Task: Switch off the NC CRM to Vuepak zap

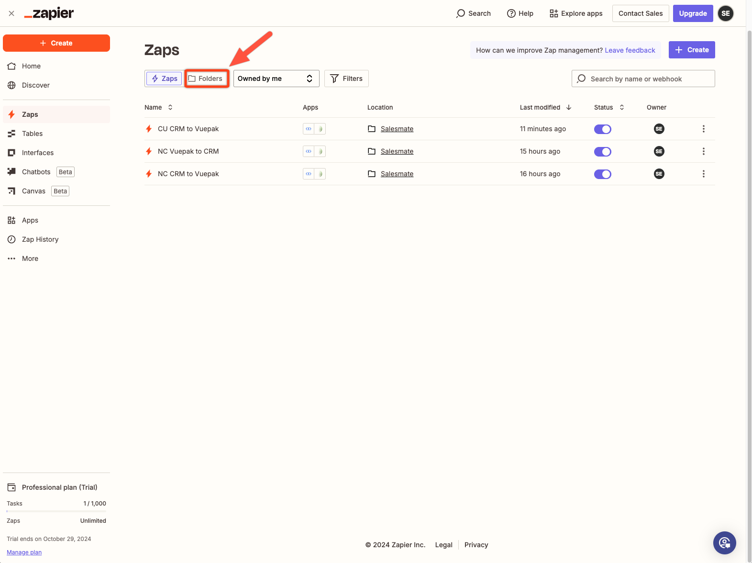Action: point(602,174)
